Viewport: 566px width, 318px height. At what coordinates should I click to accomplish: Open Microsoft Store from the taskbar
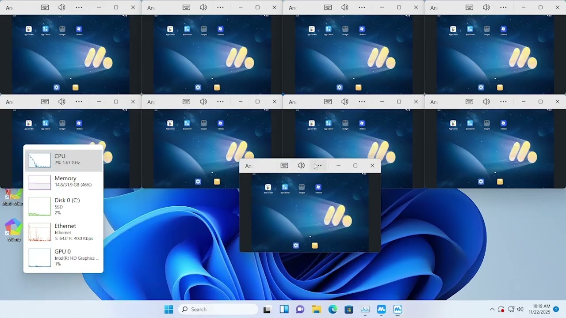pyautogui.click(x=349, y=310)
